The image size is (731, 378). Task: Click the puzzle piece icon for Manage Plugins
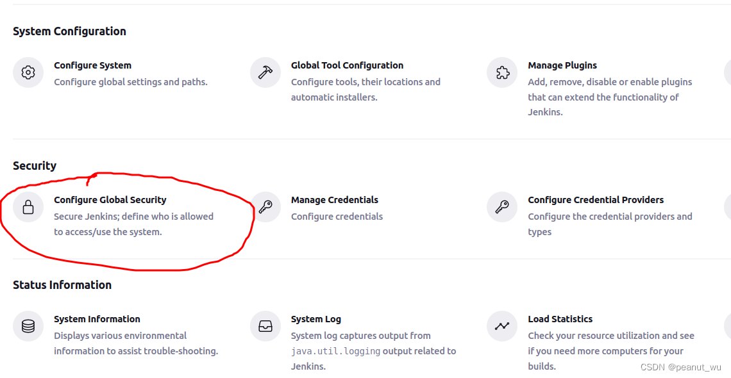point(502,72)
